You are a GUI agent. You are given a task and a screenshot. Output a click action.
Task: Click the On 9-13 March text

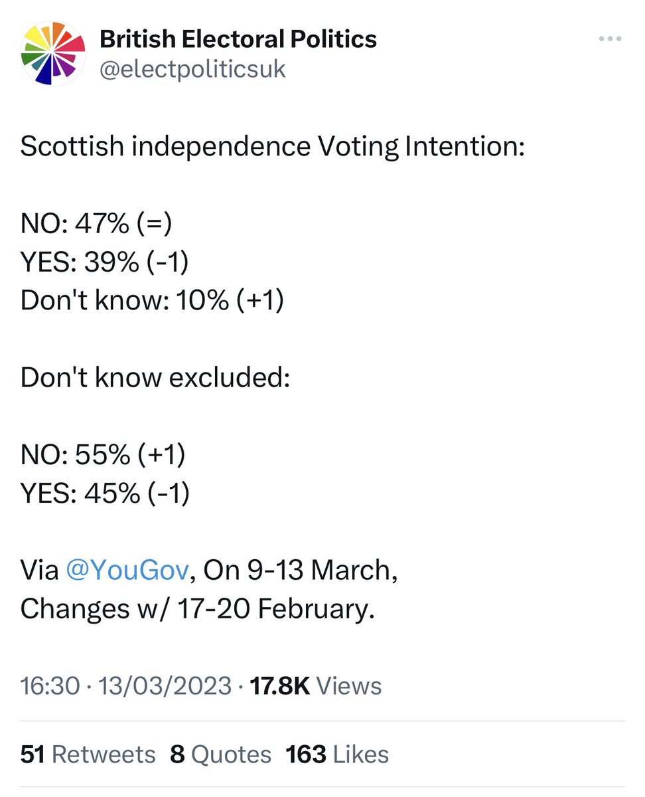pos(300,571)
